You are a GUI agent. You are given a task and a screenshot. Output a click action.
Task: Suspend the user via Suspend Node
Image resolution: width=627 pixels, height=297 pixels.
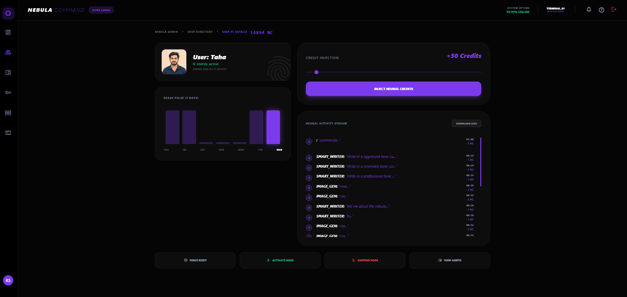click(x=365, y=260)
